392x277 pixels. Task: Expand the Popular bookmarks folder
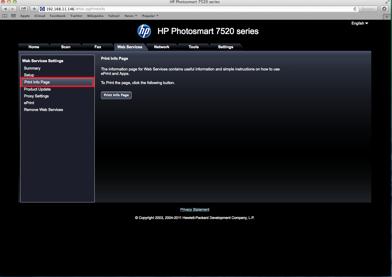(150, 16)
